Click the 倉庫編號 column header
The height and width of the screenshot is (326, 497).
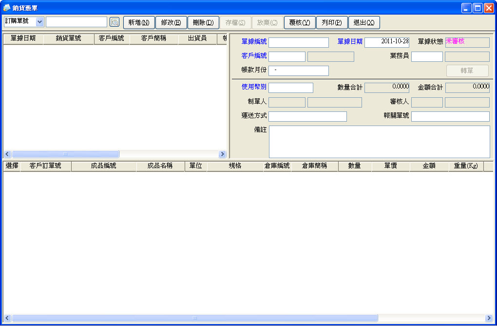click(277, 166)
